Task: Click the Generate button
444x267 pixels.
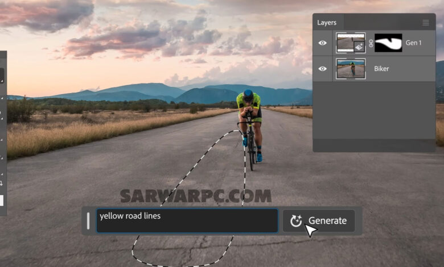Action: (x=319, y=220)
